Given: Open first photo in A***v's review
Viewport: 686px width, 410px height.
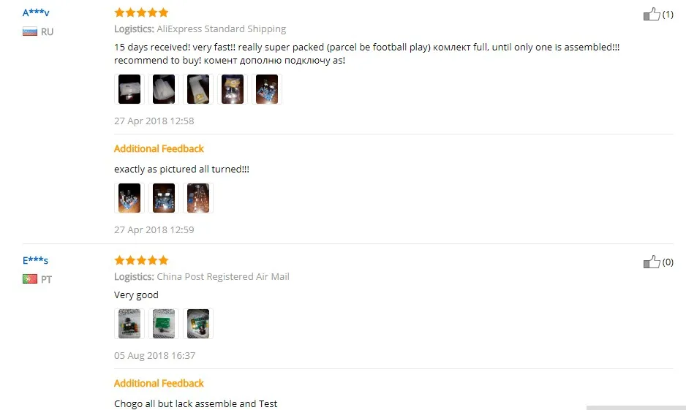Looking at the screenshot, I should (x=129, y=89).
